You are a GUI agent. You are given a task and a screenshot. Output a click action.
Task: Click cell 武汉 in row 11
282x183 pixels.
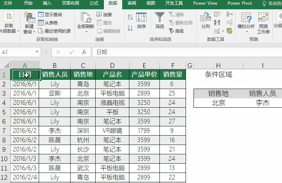pyautogui.click(x=83, y=168)
